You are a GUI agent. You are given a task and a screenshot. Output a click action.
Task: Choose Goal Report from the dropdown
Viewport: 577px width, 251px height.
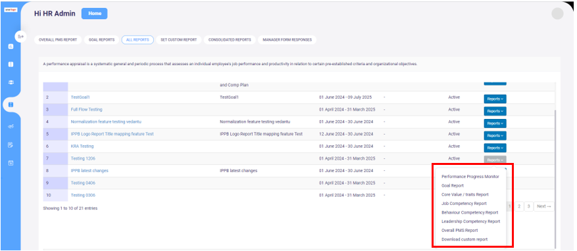click(452, 185)
